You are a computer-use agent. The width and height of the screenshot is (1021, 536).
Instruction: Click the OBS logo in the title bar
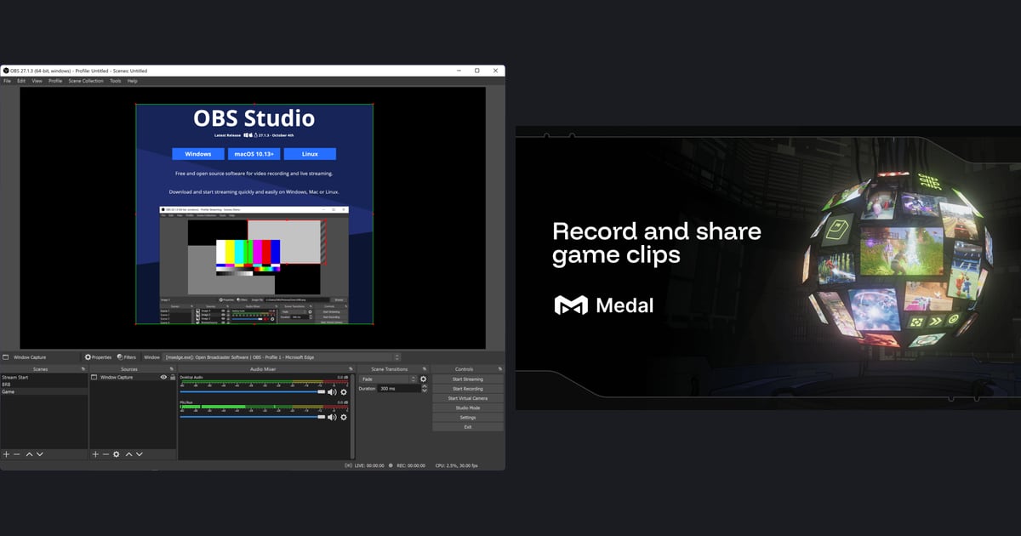(x=5, y=71)
